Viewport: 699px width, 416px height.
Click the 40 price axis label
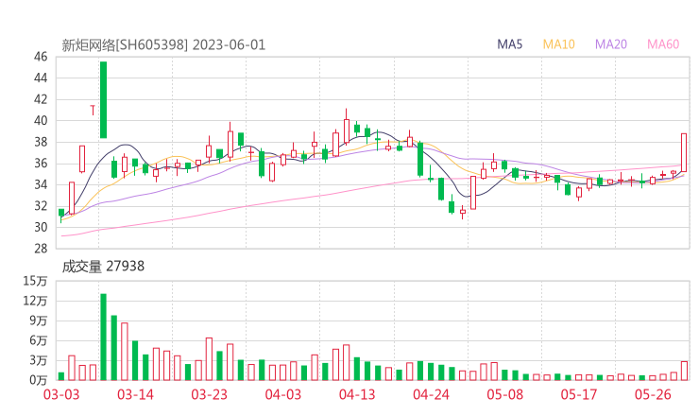pos(41,120)
